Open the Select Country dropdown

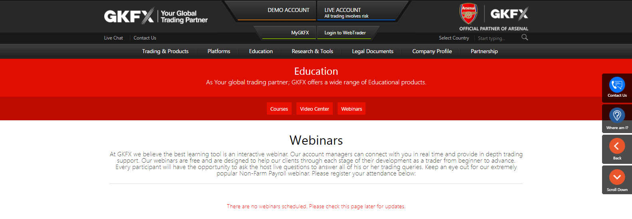click(454, 38)
